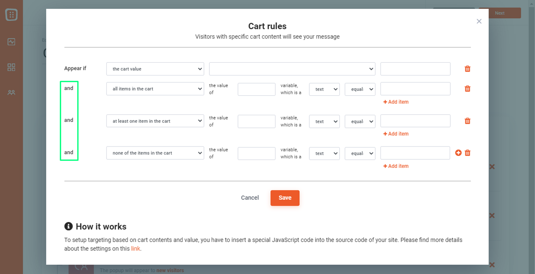Select the audience icon in the sidebar
Screen dimensions: 535x274
11,92
